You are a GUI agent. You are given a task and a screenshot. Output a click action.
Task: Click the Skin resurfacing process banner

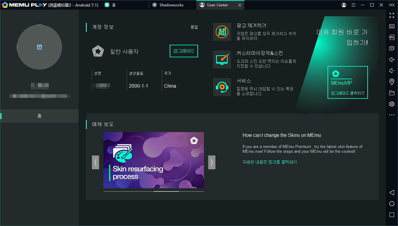[x=153, y=160]
